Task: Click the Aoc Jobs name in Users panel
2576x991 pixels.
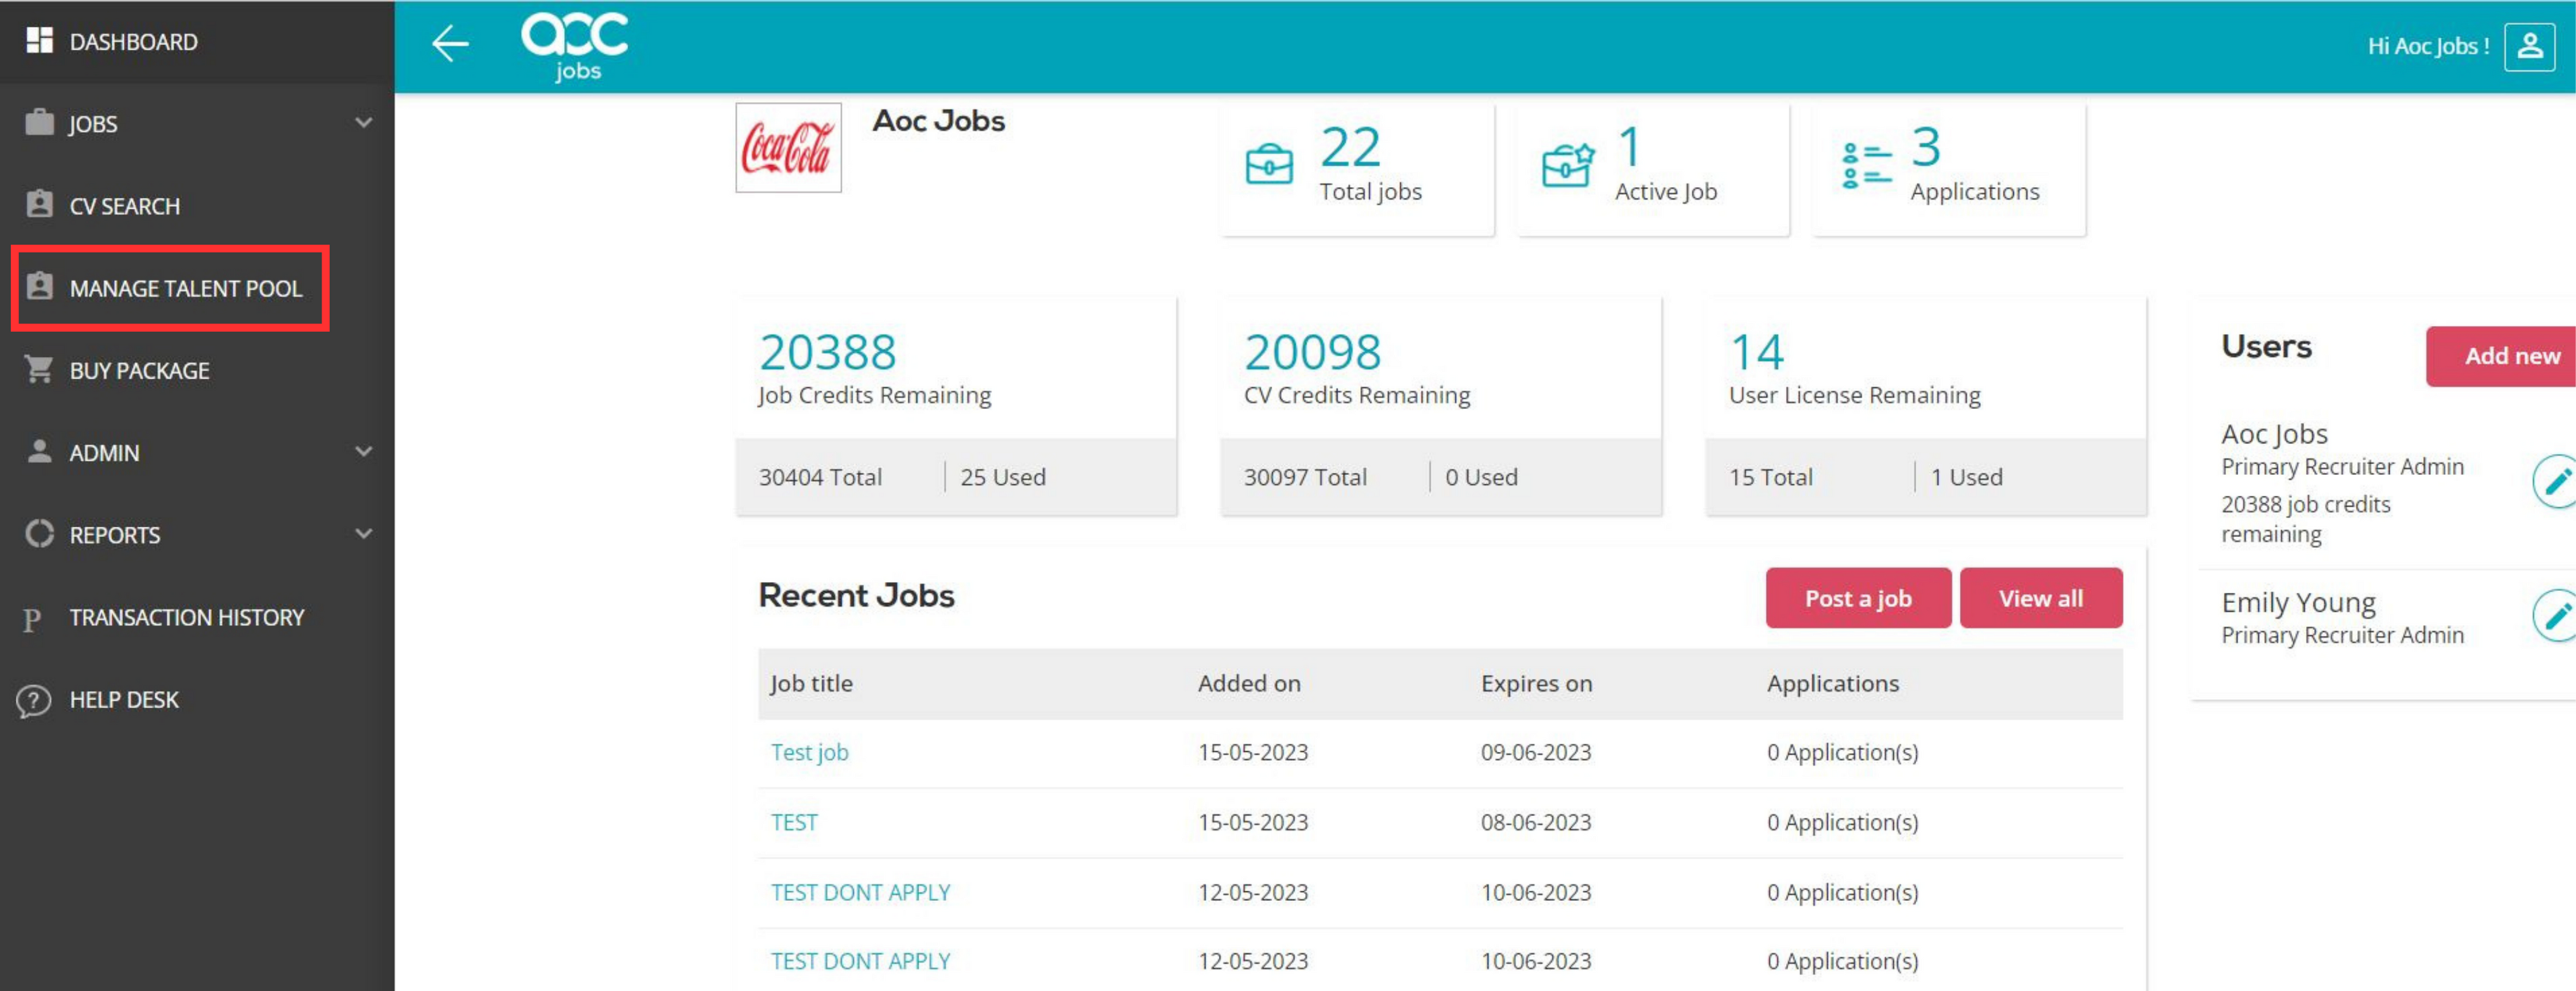Action: (2274, 434)
